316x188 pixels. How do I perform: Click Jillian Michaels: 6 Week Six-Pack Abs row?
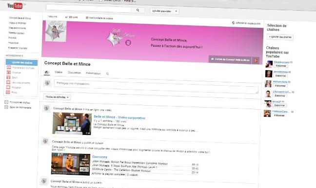tap(124, 166)
